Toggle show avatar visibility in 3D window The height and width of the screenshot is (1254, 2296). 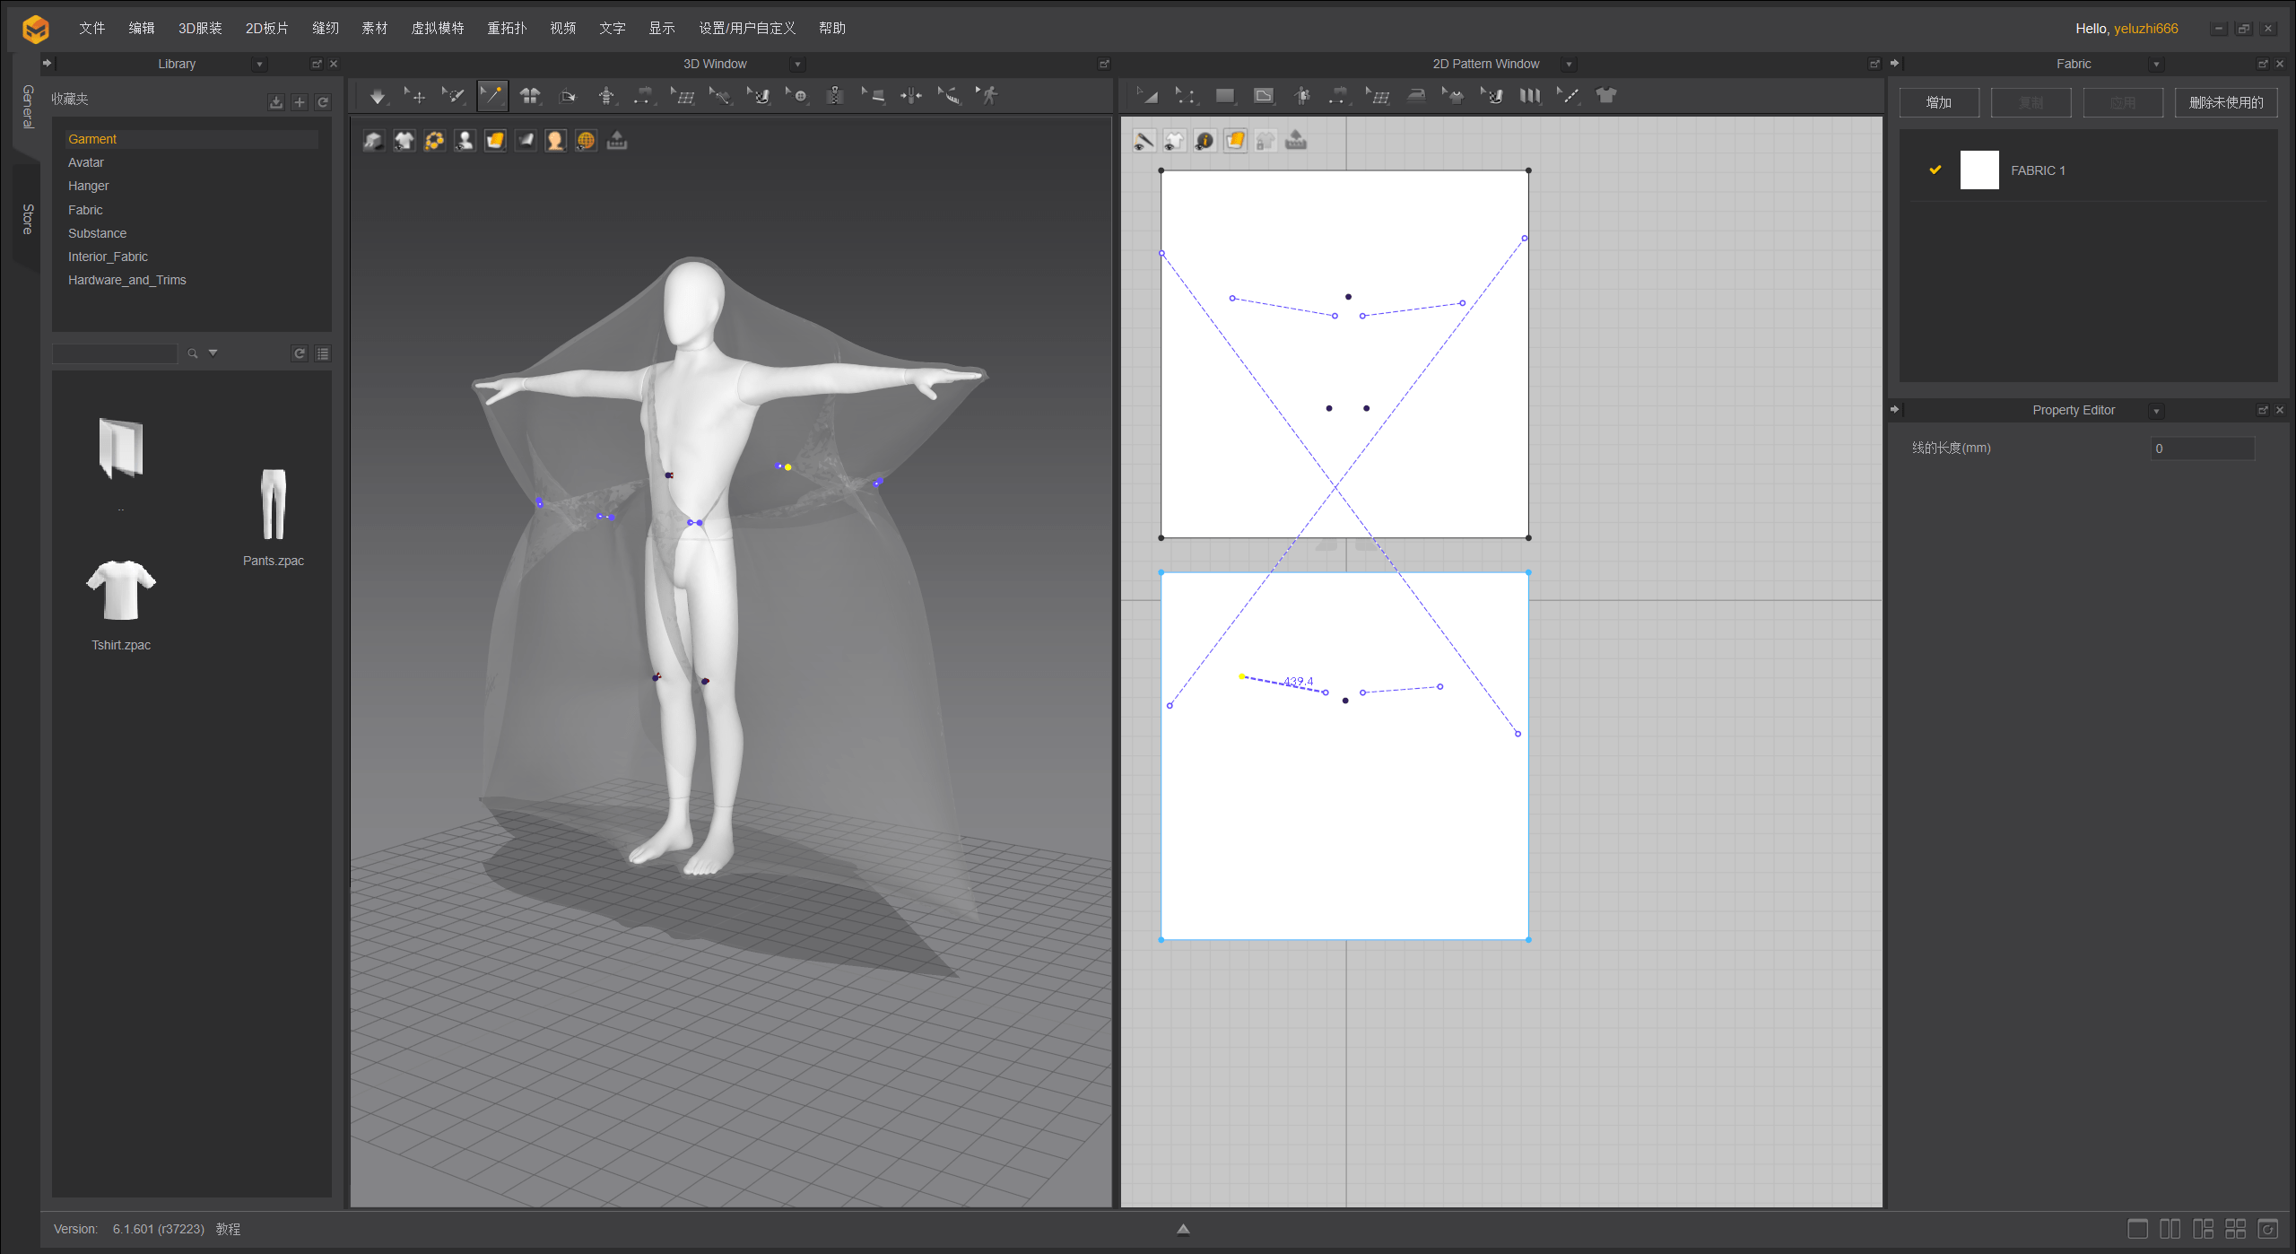tap(465, 141)
